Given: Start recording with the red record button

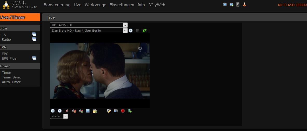Looking at the screenshot, I should [123, 111].
